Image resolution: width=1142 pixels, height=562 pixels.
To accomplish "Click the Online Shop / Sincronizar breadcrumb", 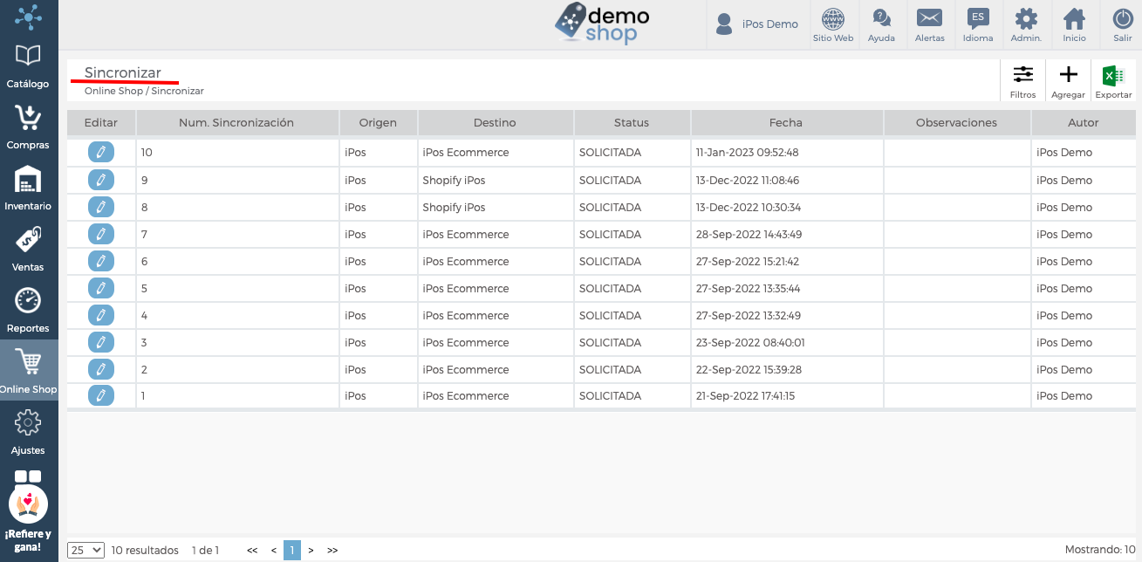I will point(144,91).
